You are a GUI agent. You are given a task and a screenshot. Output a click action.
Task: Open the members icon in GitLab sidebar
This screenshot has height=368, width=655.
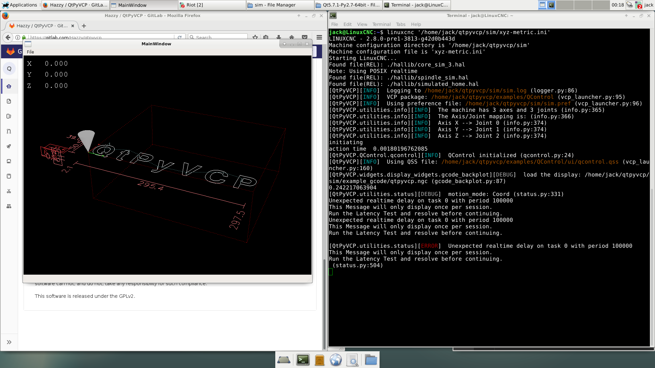point(9,206)
